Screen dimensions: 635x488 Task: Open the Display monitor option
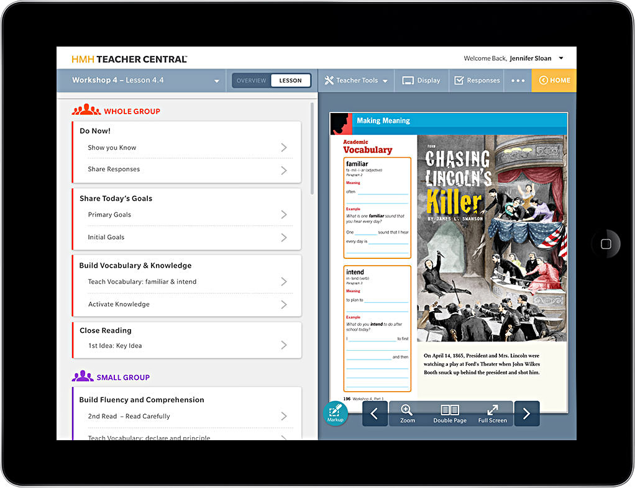[421, 81]
